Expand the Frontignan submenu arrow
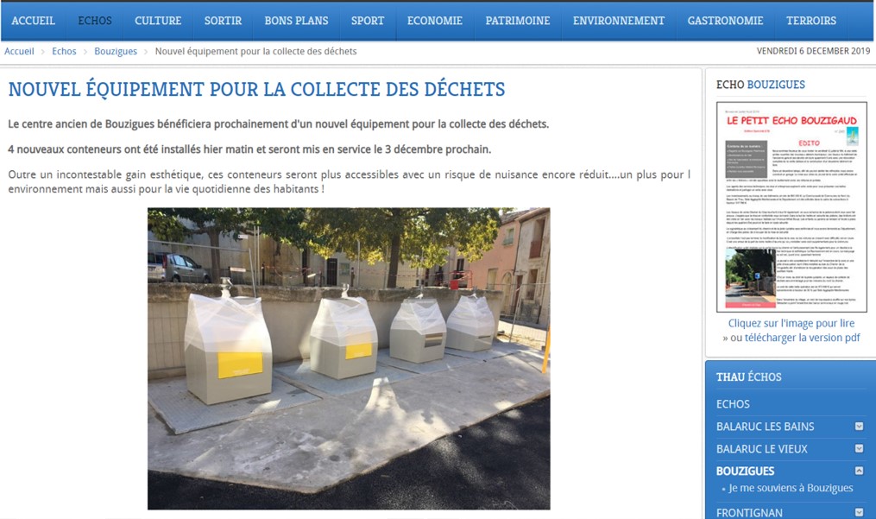This screenshot has height=519, width=876. point(859,512)
